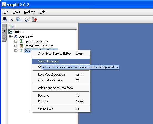Expand the selected MockService tree node
This screenshot has width=153, height=124.
(16, 51)
